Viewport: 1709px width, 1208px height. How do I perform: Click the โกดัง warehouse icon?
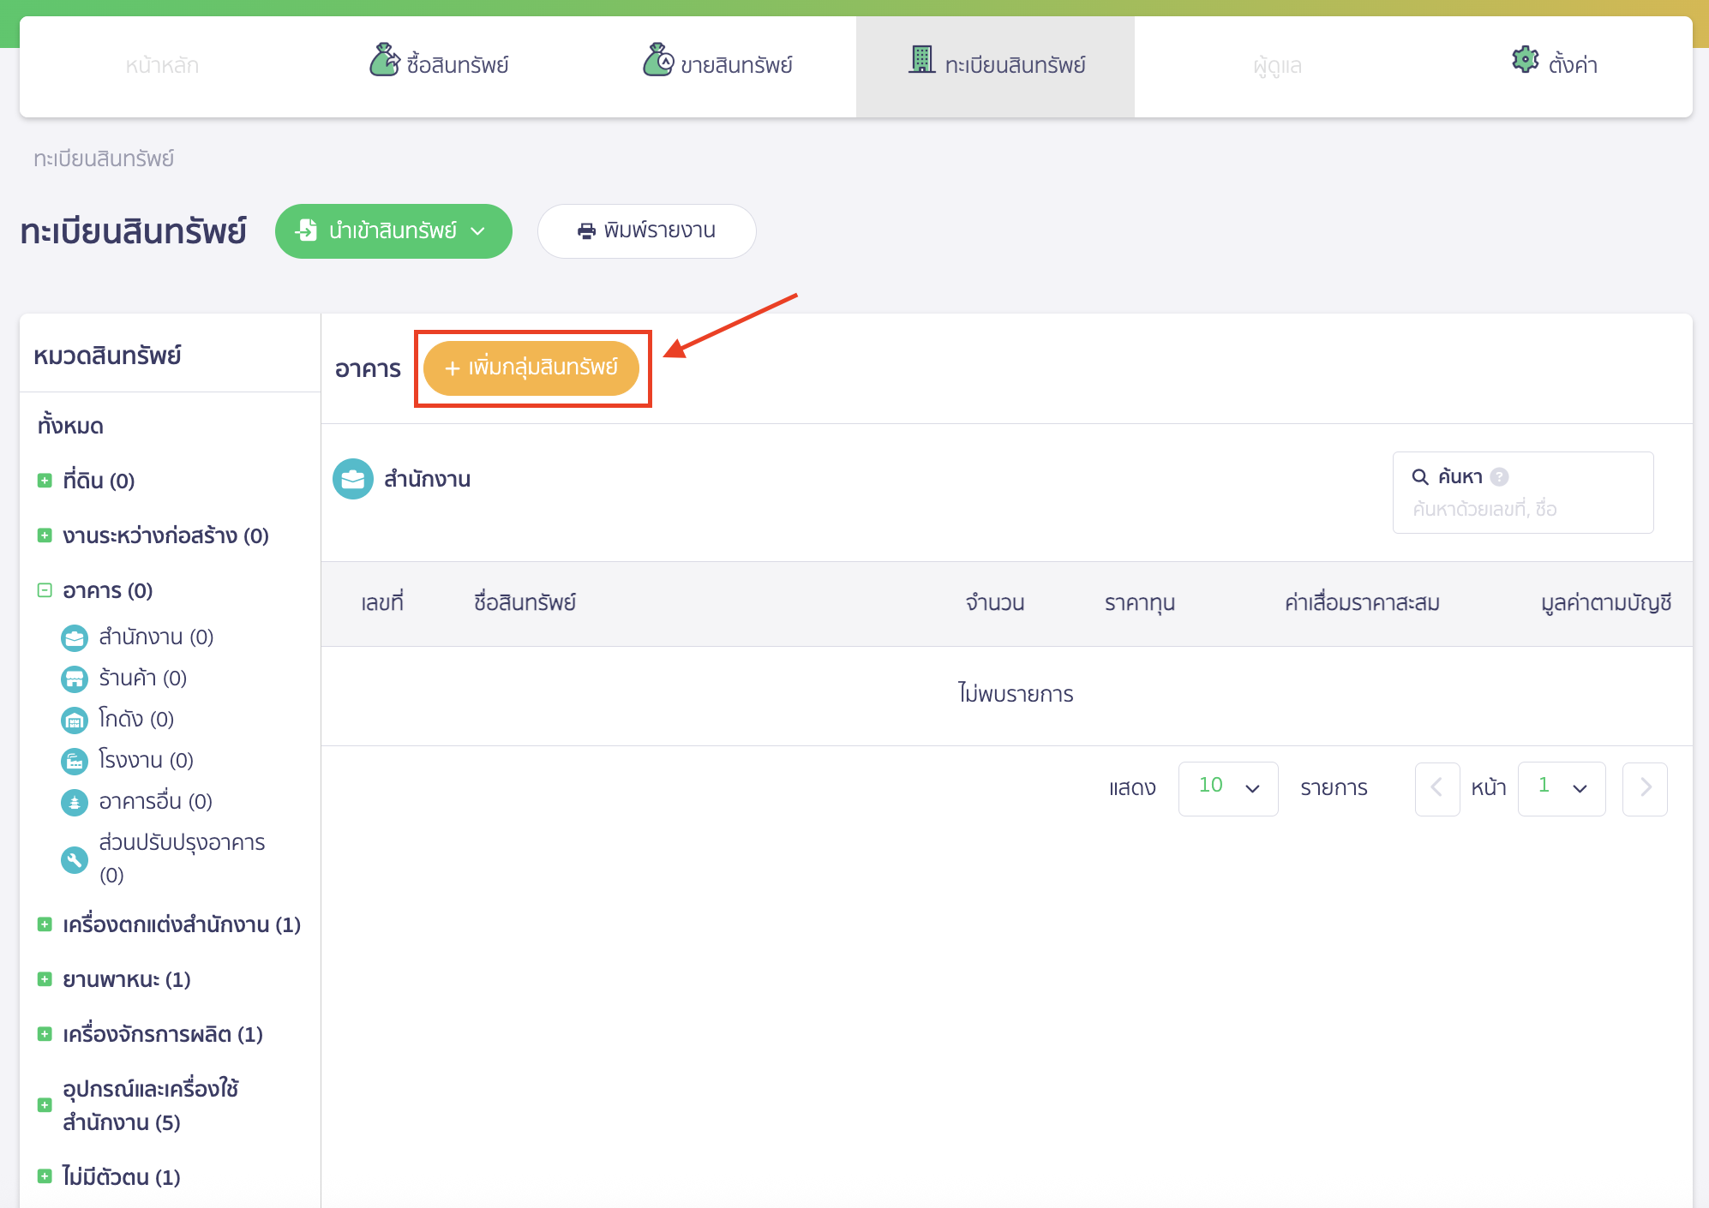pos(75,720)
